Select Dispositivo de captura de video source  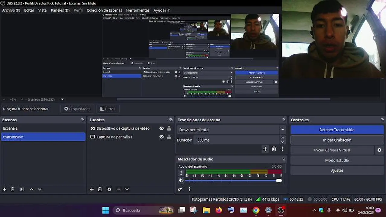click(123, 128)
